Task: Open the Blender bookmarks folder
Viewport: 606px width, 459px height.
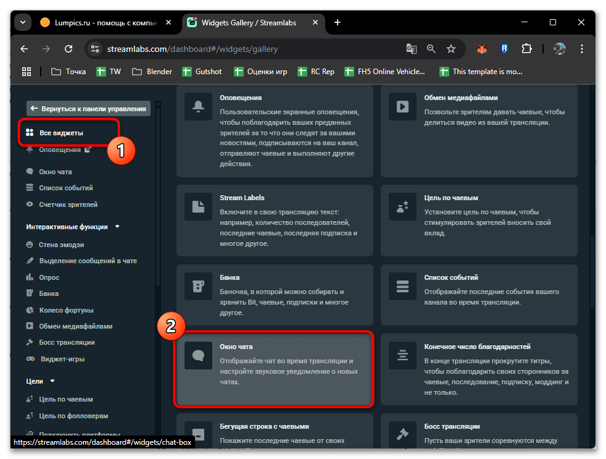Action: coord(152,72)
